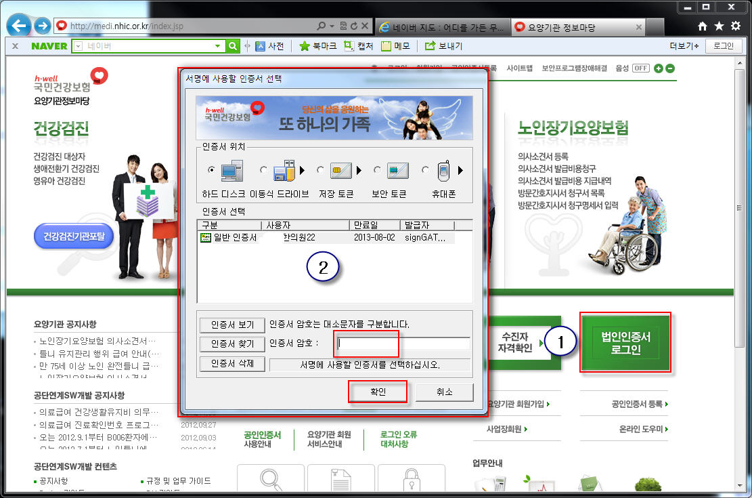Click the 보내기 send toolbar item
This screenshot has width=752, height=498.
pyautogui.click(x=443, y=46)
